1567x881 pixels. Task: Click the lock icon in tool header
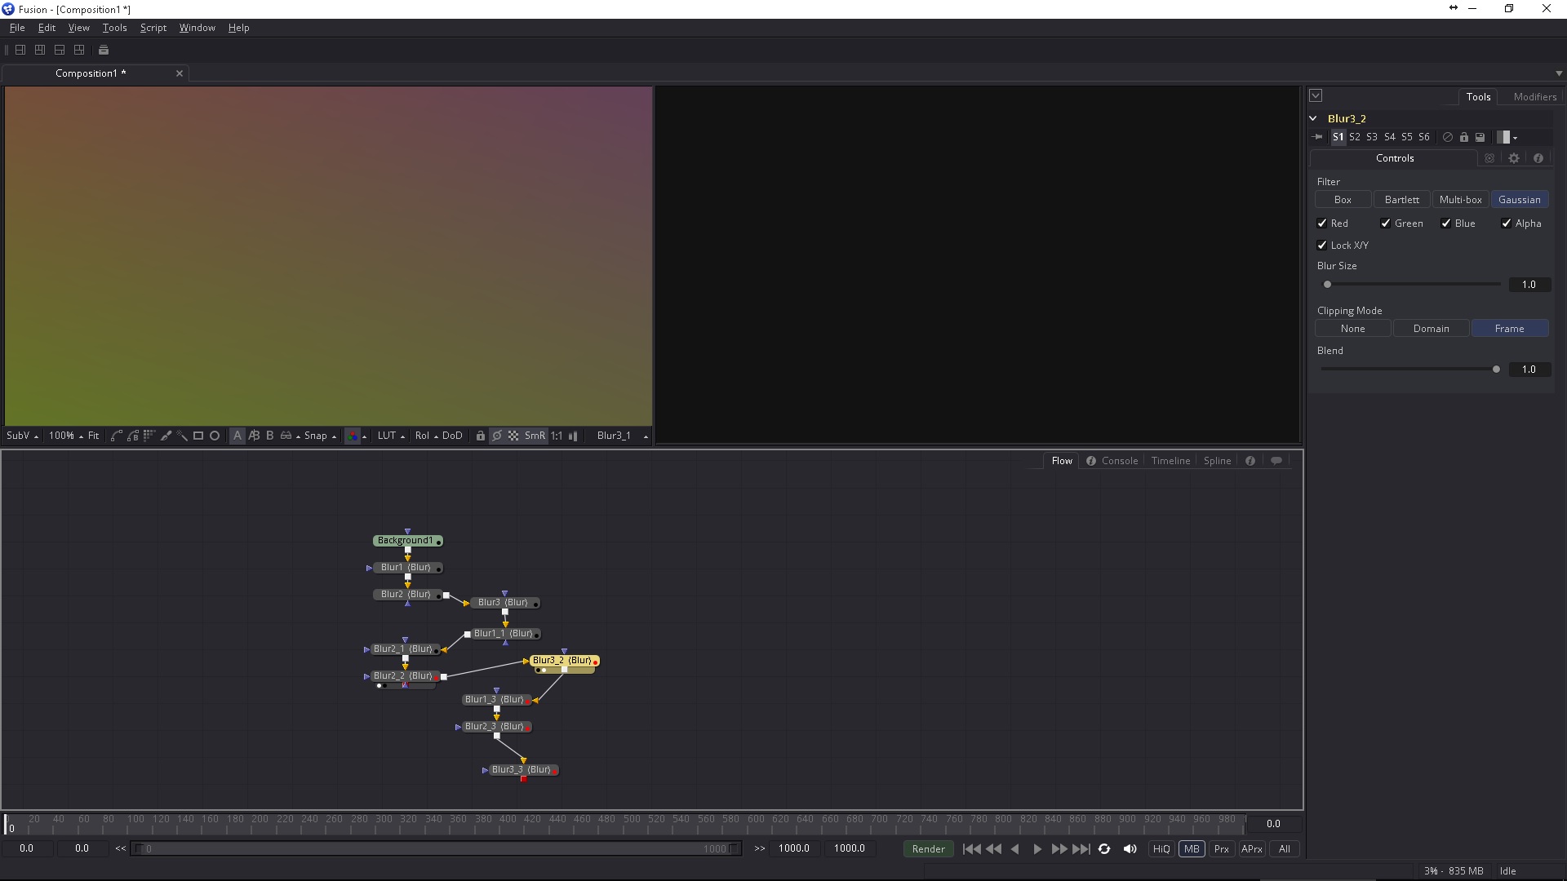coord(1464,137)
